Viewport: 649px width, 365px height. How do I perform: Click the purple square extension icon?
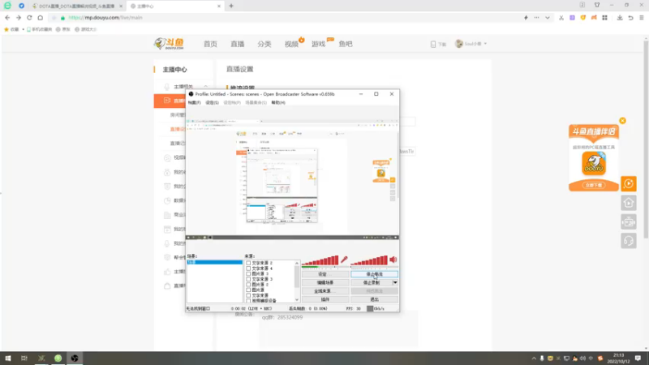(x=572, y=18)
